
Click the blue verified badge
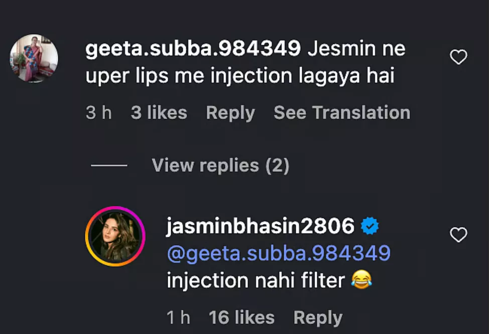[x=370, y=227]
